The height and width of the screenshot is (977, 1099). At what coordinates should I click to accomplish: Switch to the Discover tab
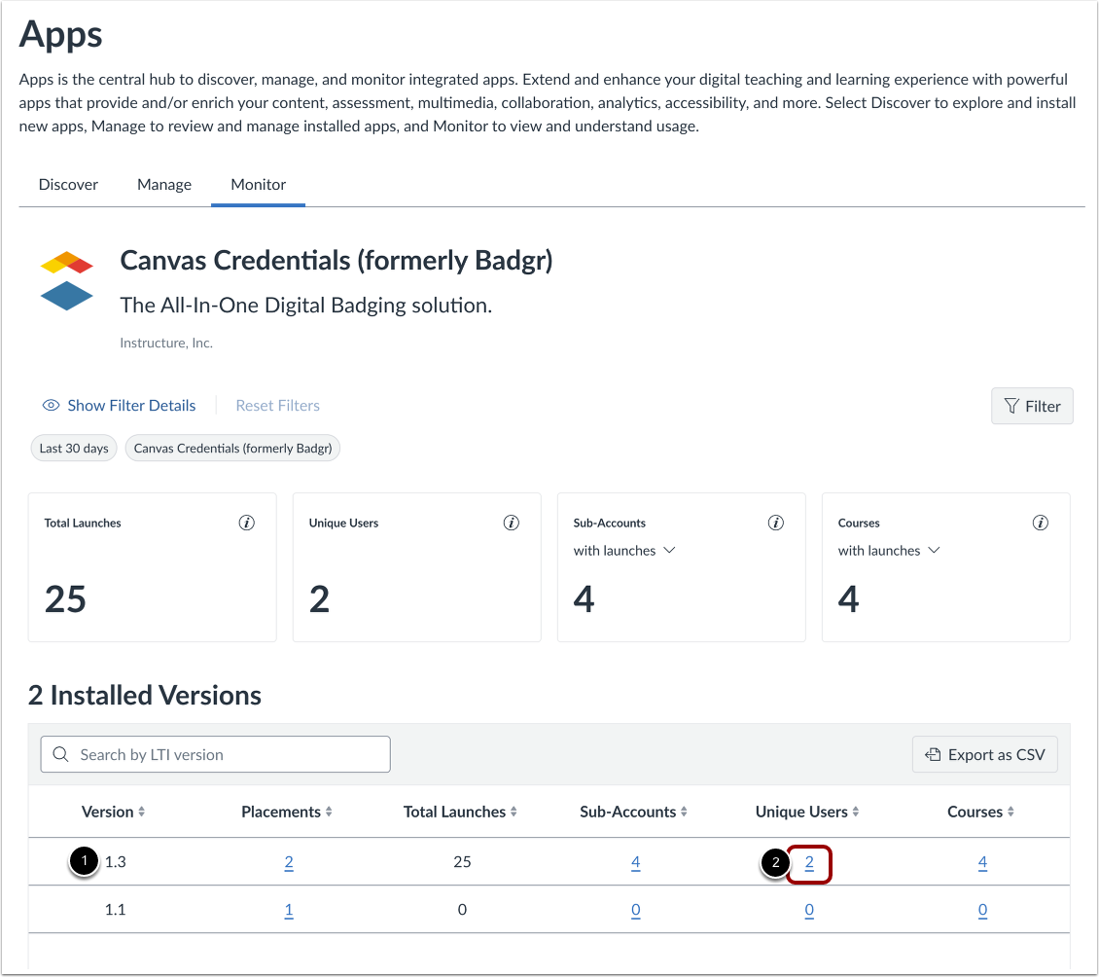68,185
